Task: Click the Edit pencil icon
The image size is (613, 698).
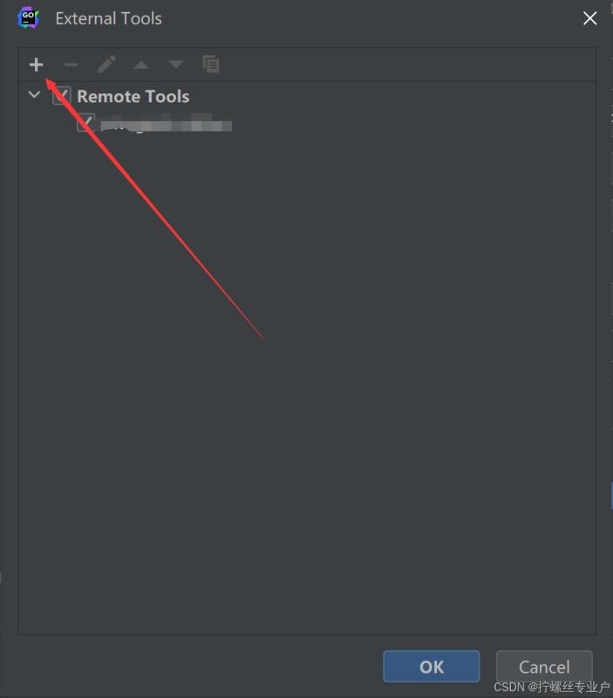Action: click(106, 65)
